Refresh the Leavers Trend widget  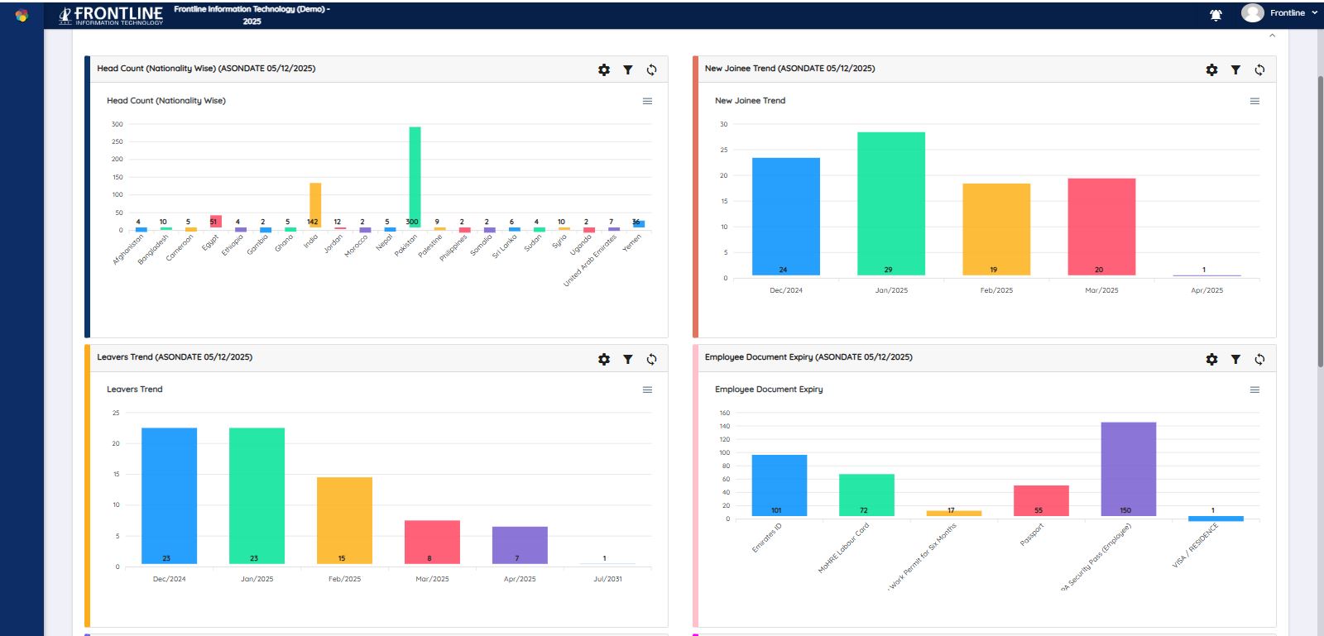tap(652, 359)
